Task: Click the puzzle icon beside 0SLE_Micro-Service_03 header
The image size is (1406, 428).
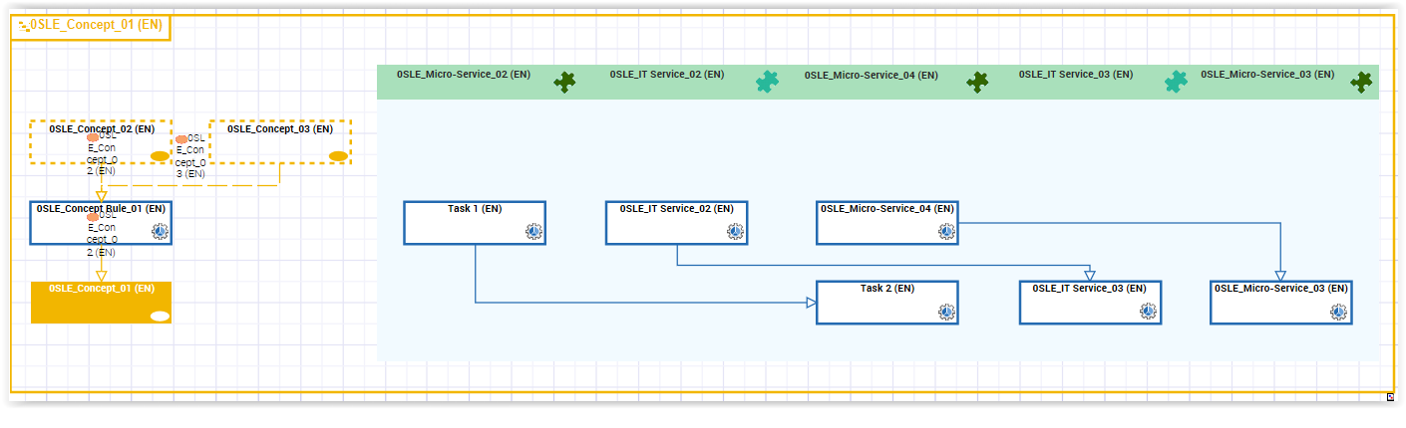Action: pos(1361,83)
